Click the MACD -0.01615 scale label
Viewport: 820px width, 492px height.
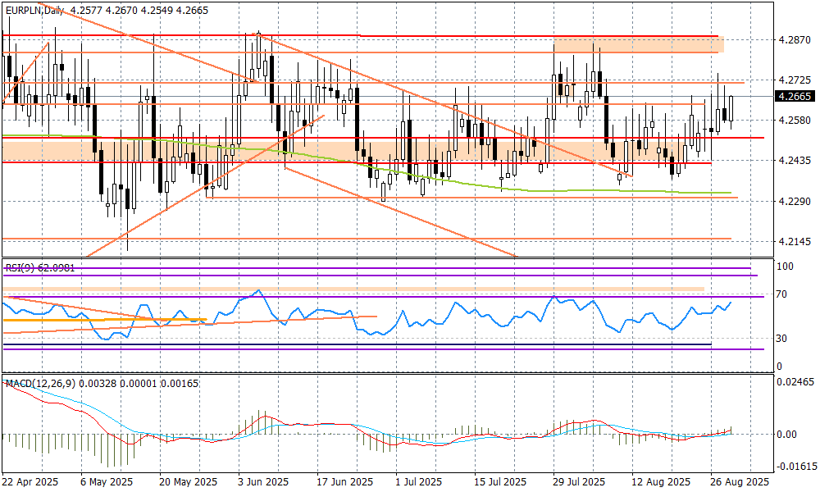[796, 466]
